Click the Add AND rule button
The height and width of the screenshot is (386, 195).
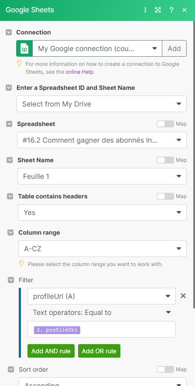pyautogui.click(x=51, y=351)
